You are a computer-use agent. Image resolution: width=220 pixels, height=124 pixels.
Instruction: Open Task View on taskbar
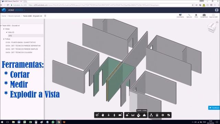8,122
